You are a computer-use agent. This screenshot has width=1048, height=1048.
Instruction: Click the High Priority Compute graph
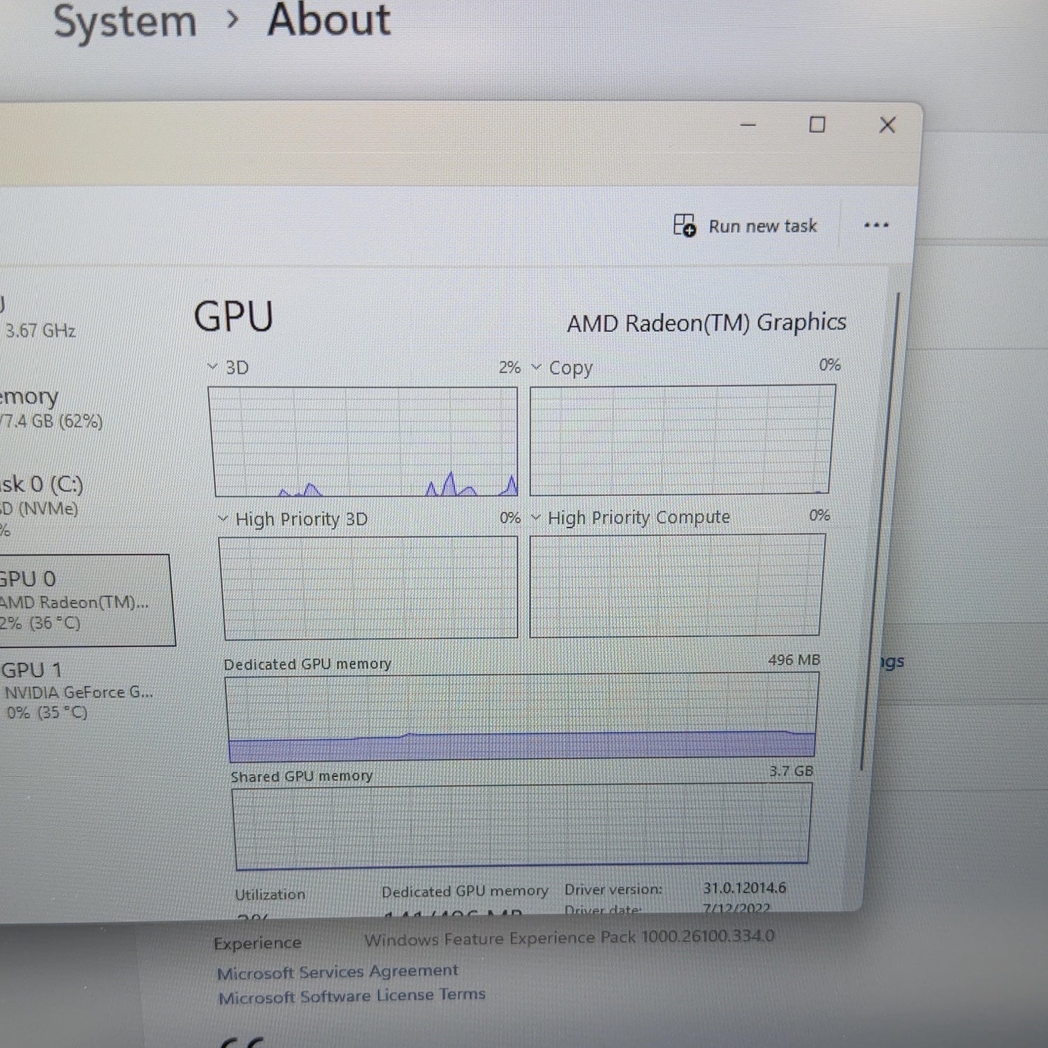point(677,585)
